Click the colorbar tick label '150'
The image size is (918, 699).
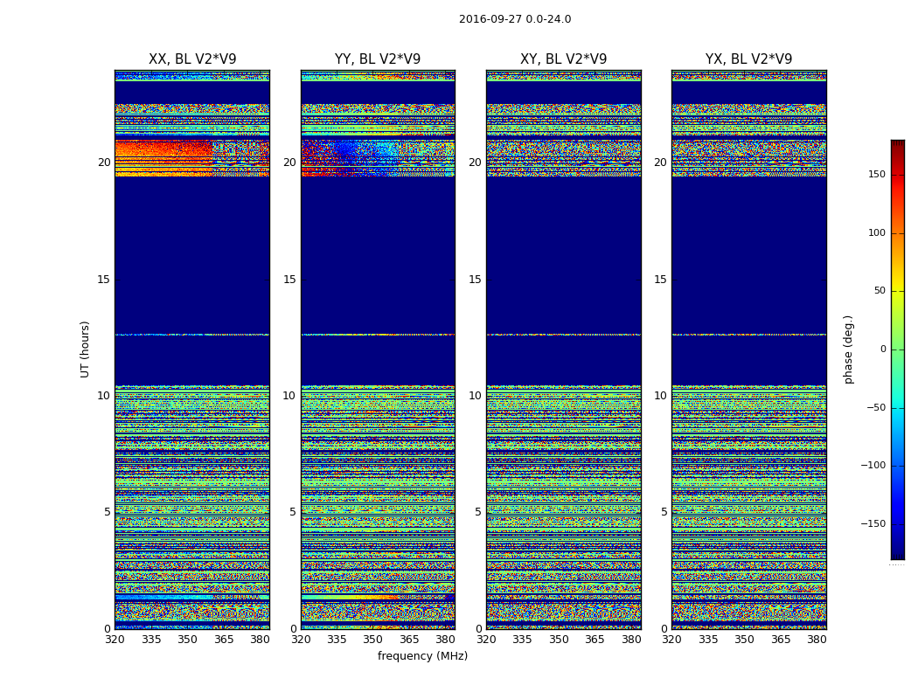(877, 174)
